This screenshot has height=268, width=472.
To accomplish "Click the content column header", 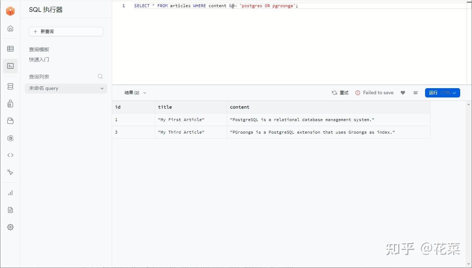I will tap(240, 107).
